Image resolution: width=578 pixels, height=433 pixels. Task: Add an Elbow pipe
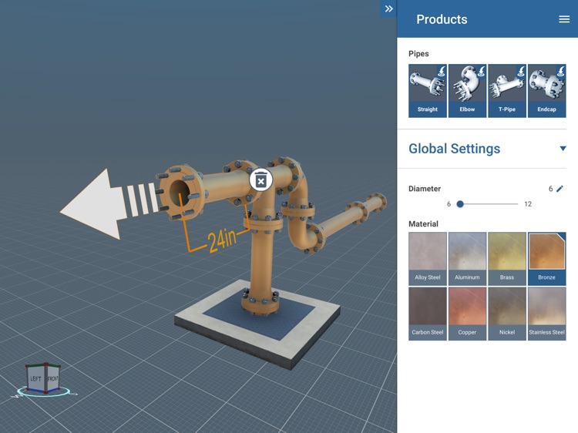click(468, 91)
